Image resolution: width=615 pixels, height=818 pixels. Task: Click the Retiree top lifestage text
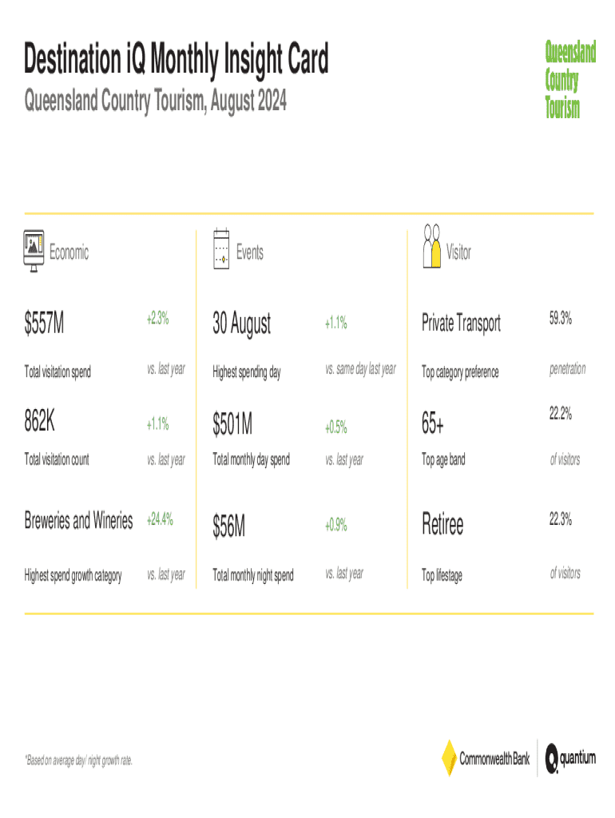442,526
